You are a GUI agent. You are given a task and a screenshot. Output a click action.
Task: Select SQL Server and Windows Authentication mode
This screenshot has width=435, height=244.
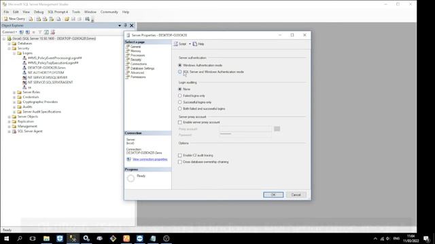point(179,72)
